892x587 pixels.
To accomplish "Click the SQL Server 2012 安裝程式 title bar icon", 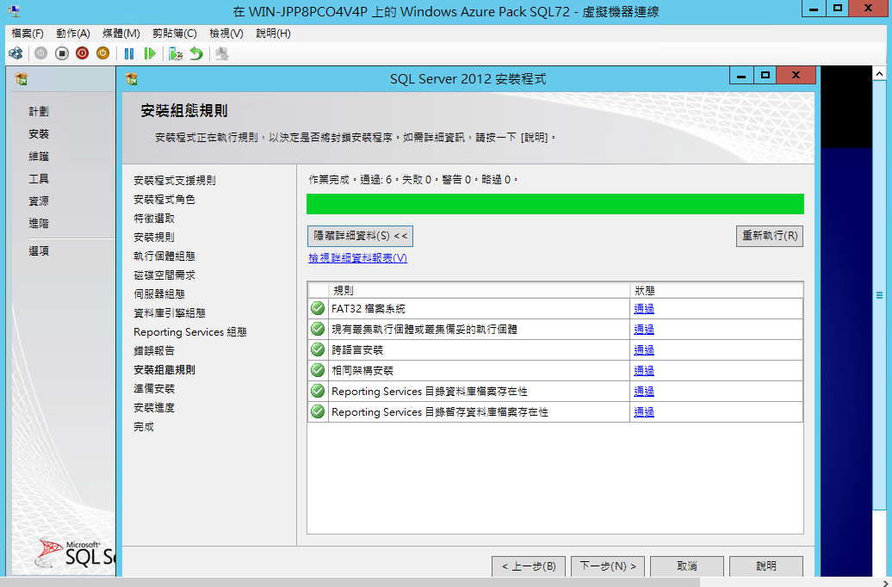I will (x=132, y=78).
